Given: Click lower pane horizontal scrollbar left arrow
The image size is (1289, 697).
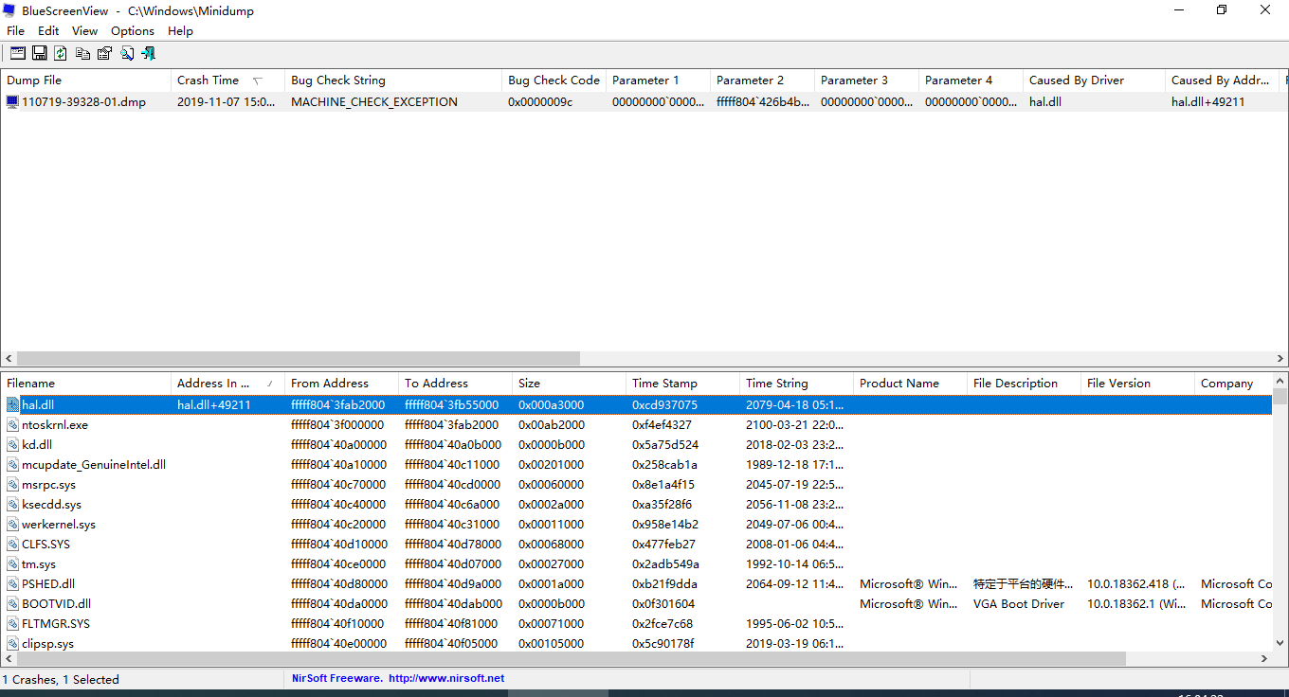Looking at the screenshot, I should click(x=9, y=658).
